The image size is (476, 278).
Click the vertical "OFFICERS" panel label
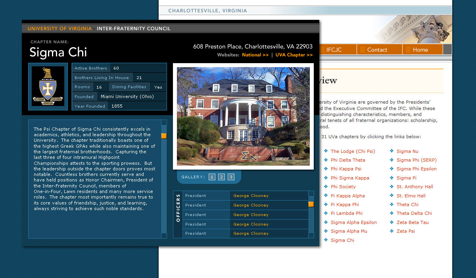[178, 208]
